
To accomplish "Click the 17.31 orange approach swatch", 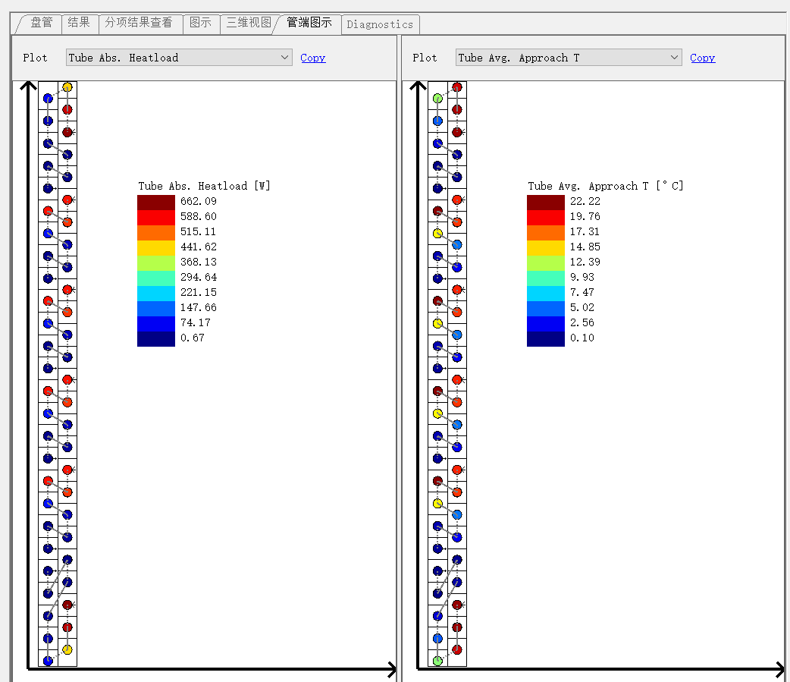I will (x=546, y=232).
